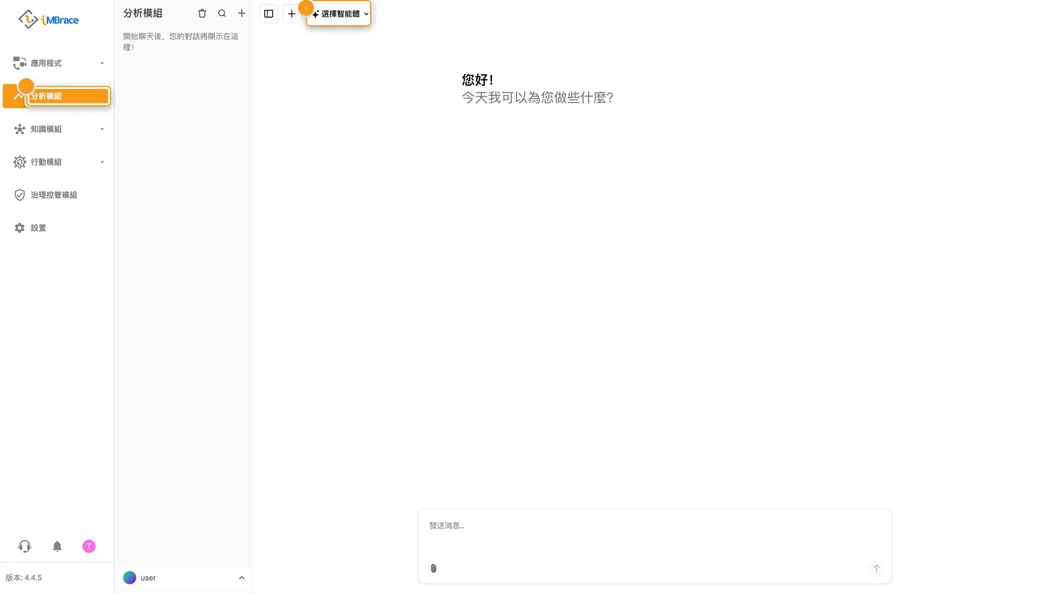This screenshot has height=593, width=1055.
Task: Attach a file with the paperclip icon
Action: (433, 568)
